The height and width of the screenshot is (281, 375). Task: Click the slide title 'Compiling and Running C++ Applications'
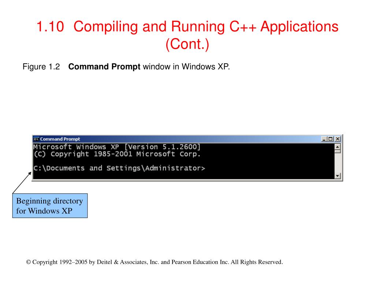pos(206,26)
